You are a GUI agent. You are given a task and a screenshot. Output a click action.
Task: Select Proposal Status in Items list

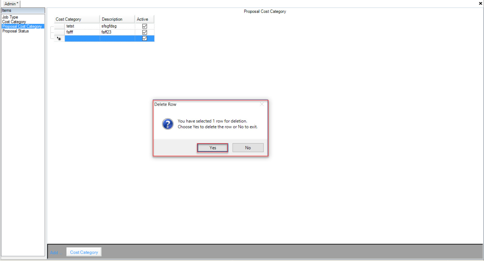tap(15, 31)
